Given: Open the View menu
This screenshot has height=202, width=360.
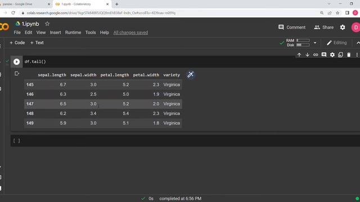Looking at the screenshot, I should pos(41,33).
